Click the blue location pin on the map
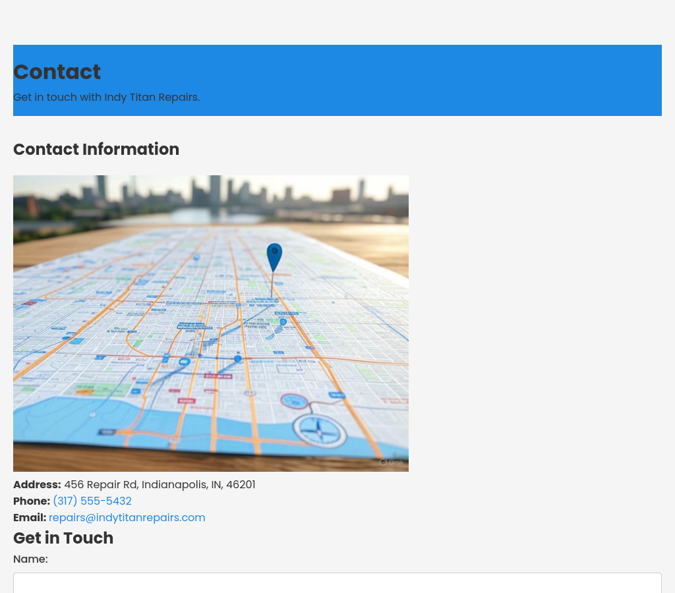The image size is (675, 593). click(x=274, y=256)
